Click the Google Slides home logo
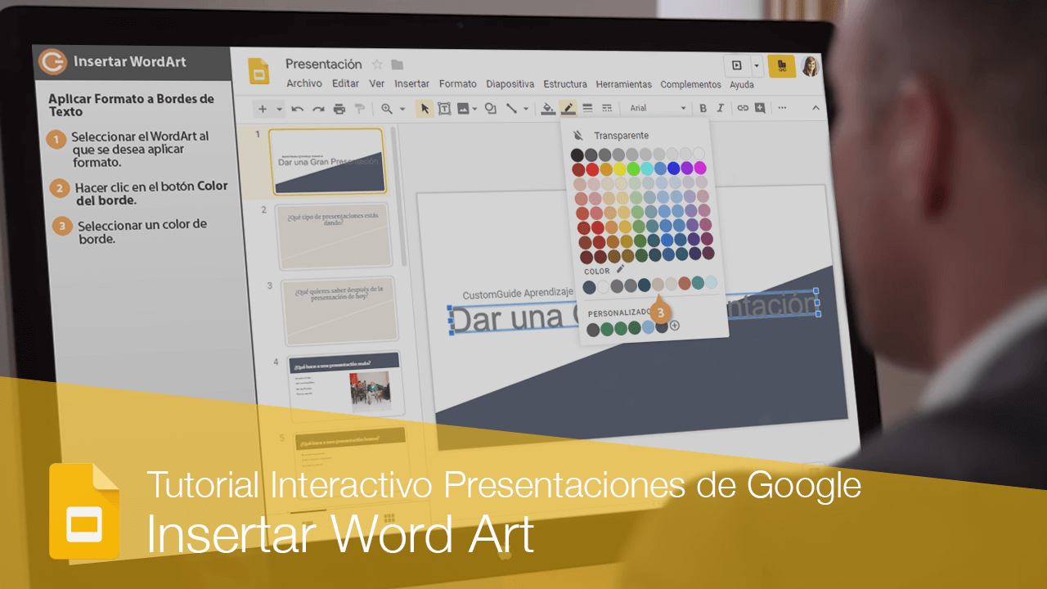 coord(259,70)
